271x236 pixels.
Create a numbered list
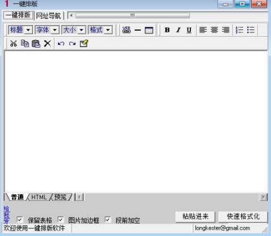(239, 30)
